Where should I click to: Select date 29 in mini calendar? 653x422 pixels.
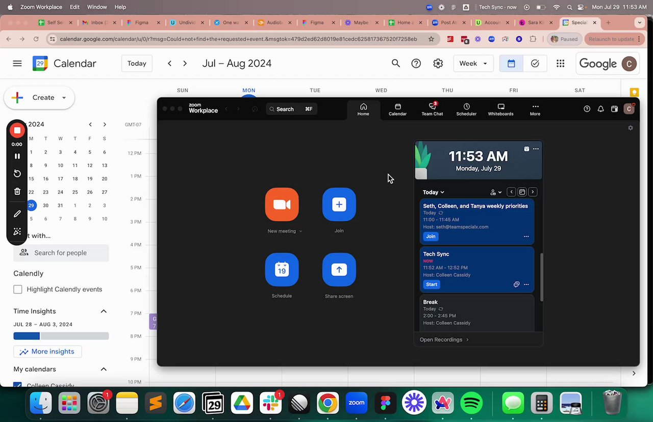coord(31,205)
